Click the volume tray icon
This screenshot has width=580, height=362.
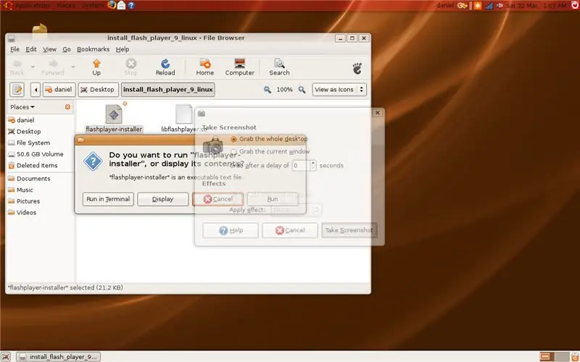500,6
